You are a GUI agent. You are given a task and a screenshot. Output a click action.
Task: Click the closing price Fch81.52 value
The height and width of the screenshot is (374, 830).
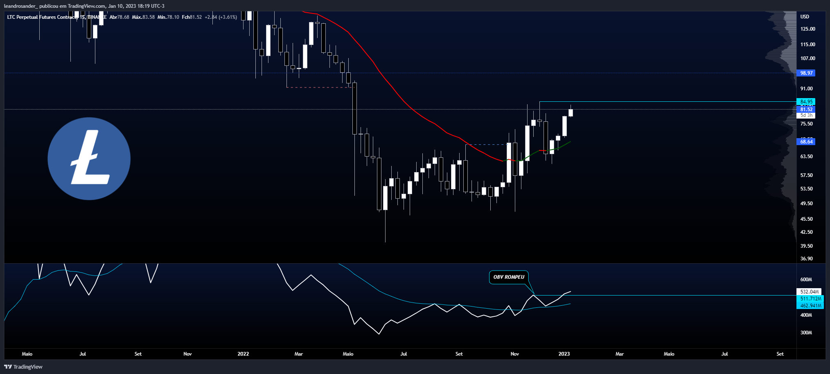coord(192,17)
